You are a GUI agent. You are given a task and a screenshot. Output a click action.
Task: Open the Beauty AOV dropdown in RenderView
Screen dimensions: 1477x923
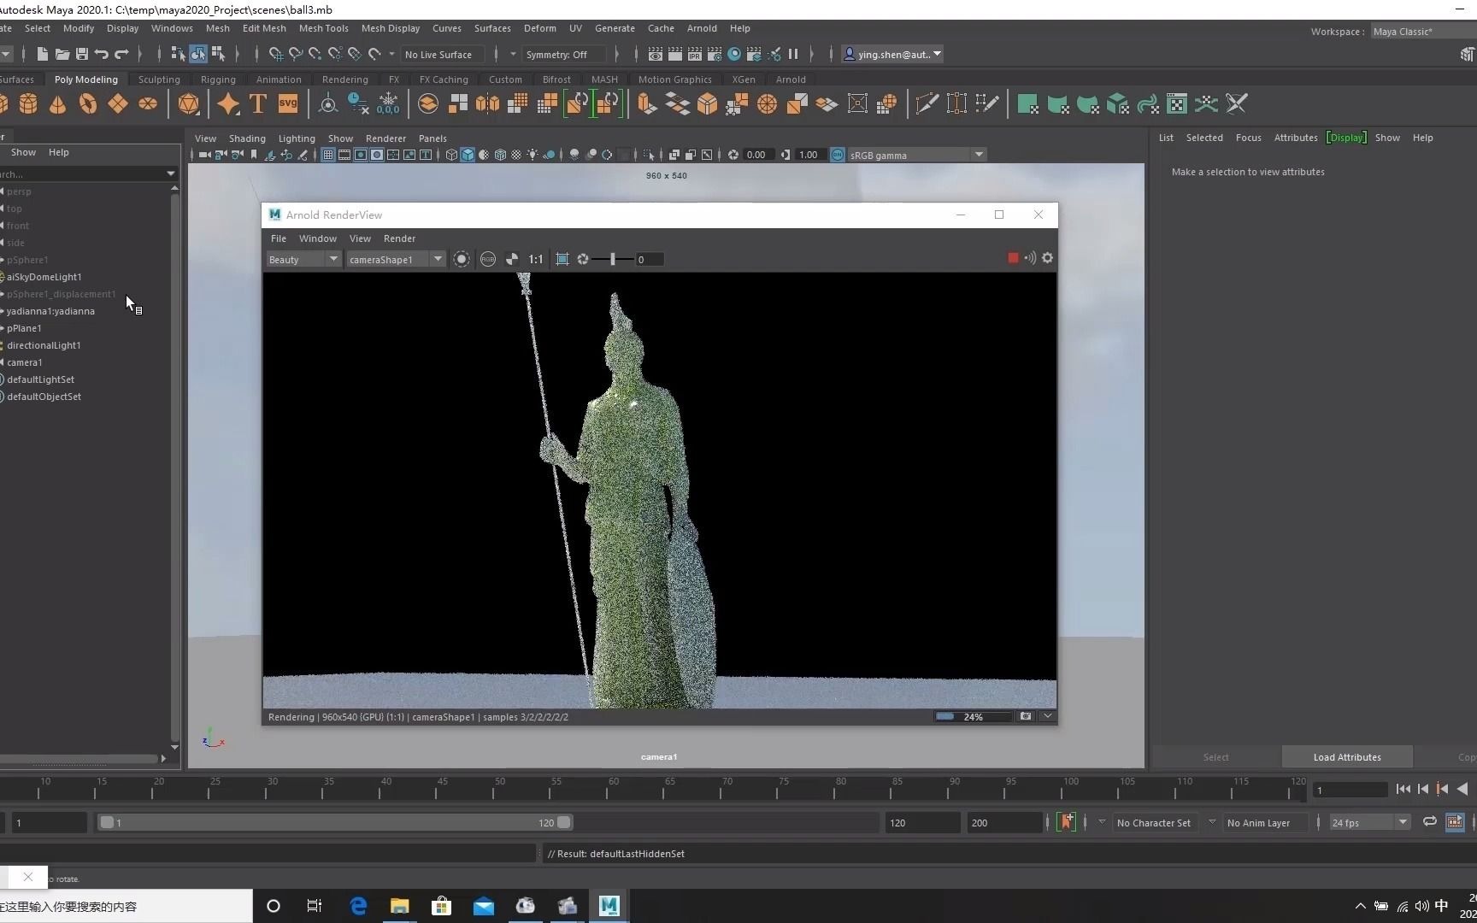[x=303, y=259]
